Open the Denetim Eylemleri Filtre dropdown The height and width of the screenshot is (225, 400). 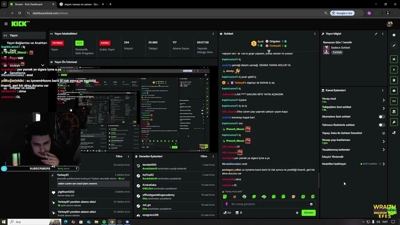pos(204,156)
